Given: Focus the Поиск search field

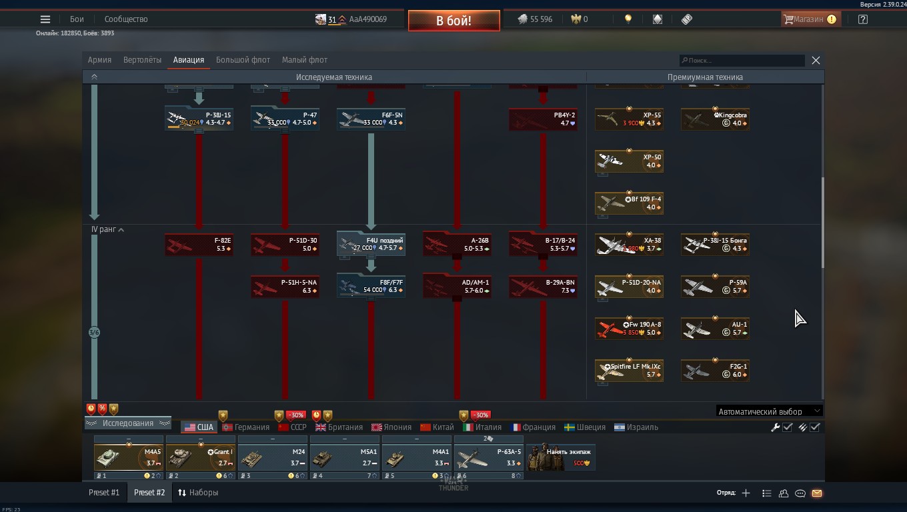Looking at the screenshot, I should (742, 61).
